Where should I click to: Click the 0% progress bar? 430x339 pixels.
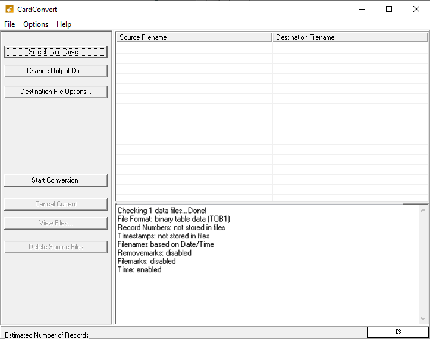[x=398, y=332]
